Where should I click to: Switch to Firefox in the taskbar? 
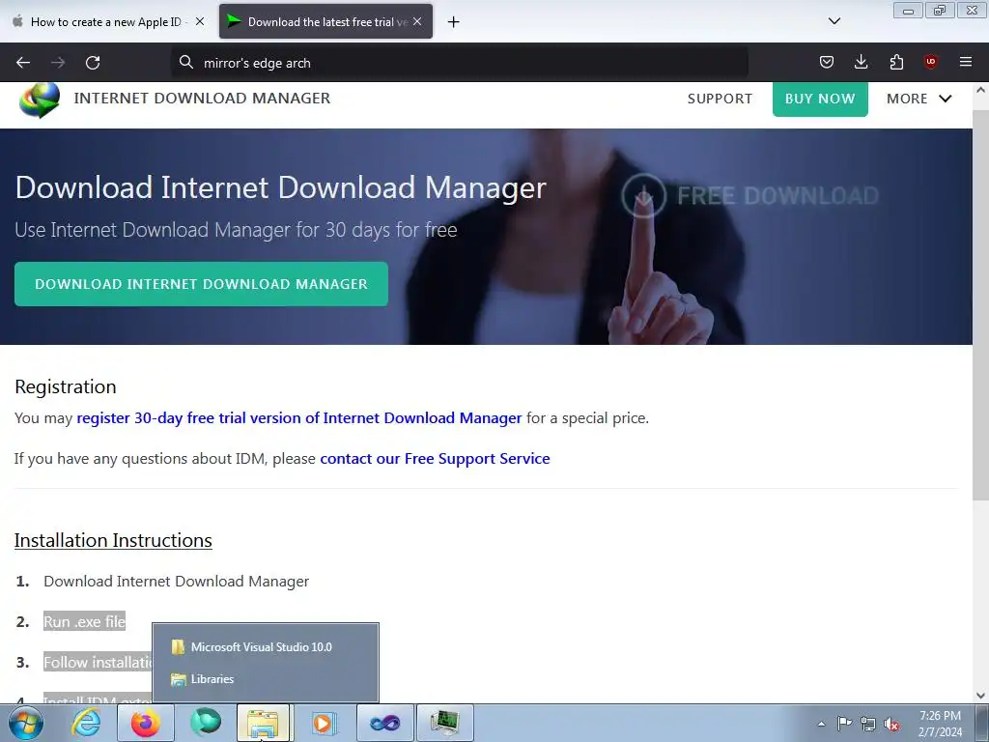click(x=145, y=723)
